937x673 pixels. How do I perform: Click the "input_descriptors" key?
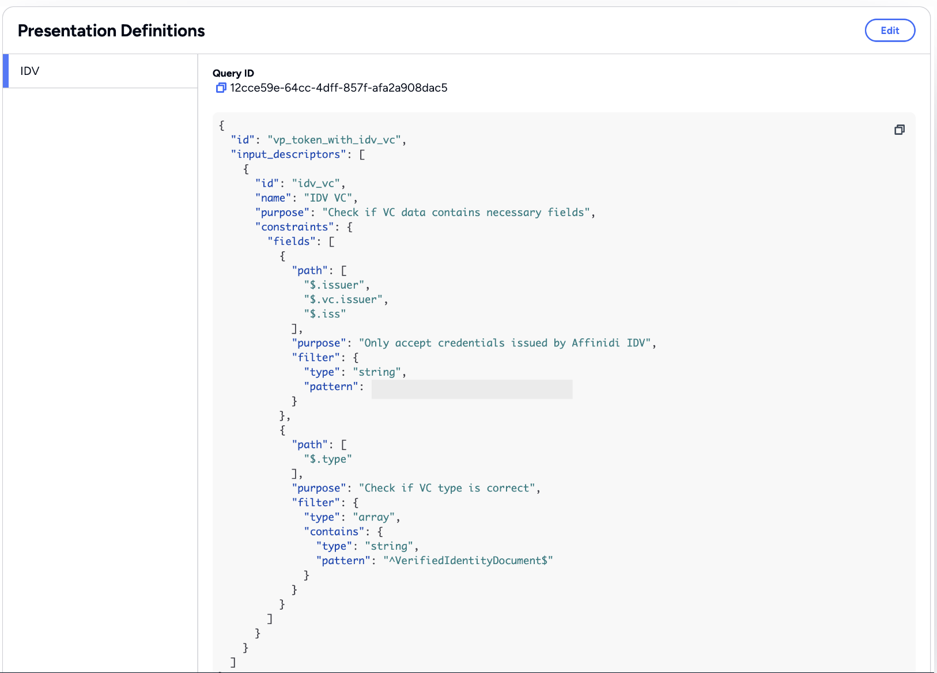point(289,154)
